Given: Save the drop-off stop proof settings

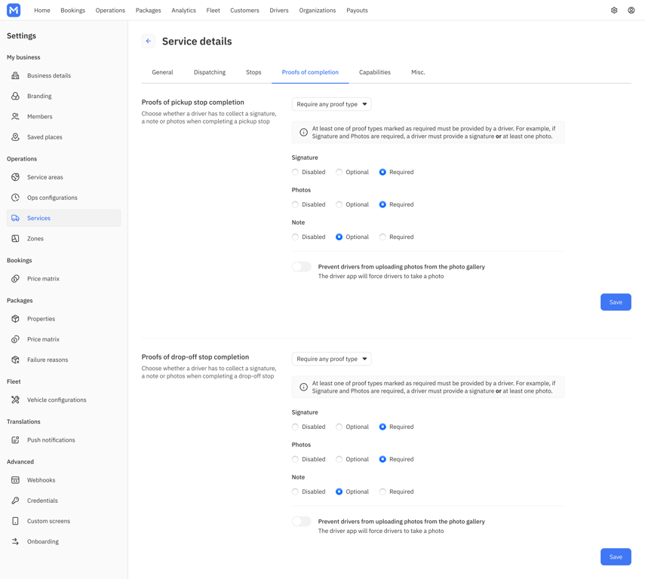Looking at the screenshot, I should [x=616, y=557].
